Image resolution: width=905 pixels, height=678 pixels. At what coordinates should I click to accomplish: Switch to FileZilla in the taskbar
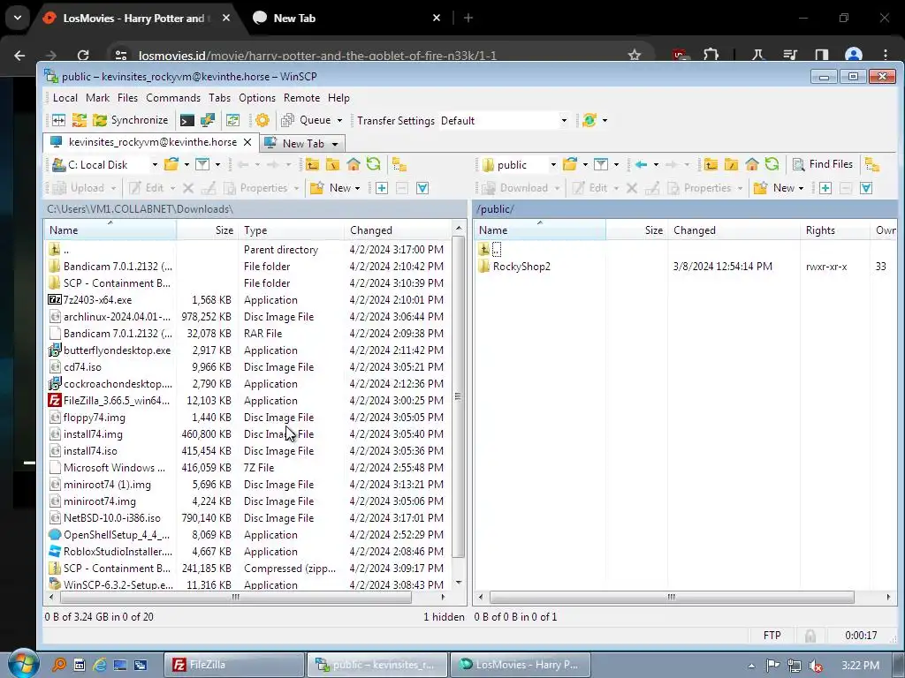[234, 664]
